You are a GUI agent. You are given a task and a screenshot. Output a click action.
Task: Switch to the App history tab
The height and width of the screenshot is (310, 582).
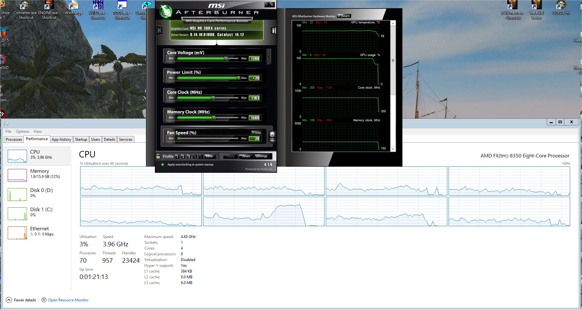coord(61,139)
